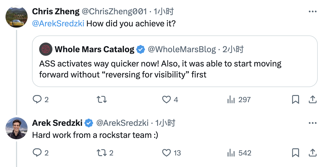Bookmark Chris Zheng's tweet
Viewport: 326px width, 167px height.
coord(295,99)
